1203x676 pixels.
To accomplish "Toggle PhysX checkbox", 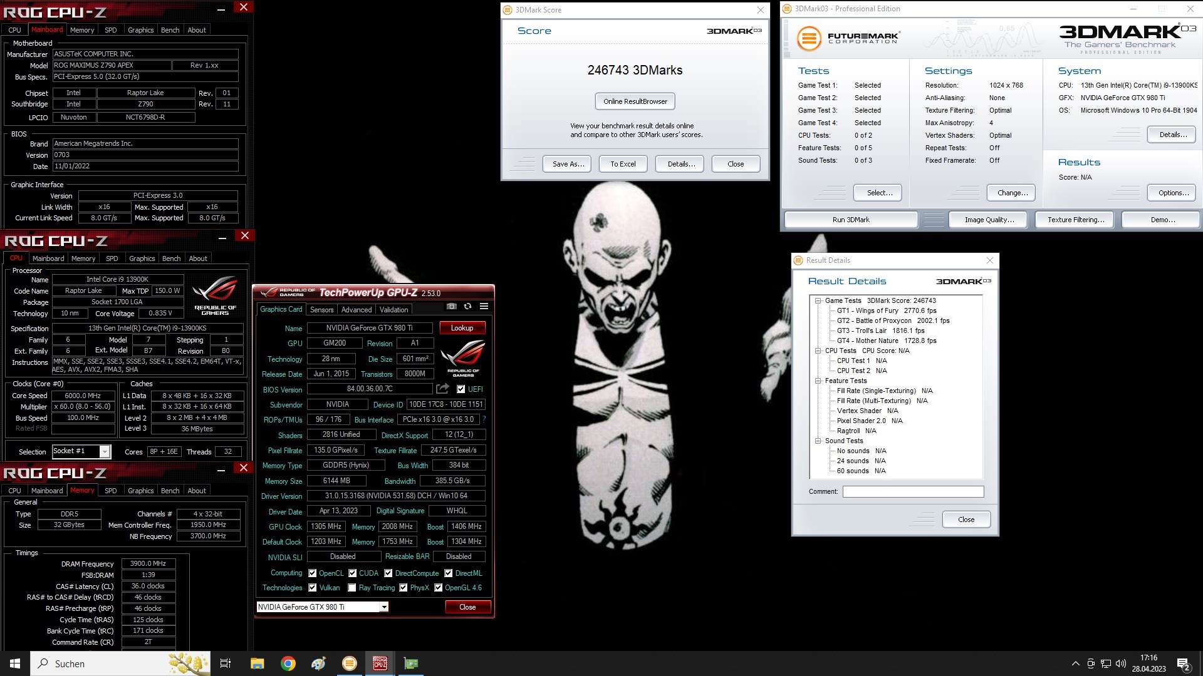I will [x=403, y=588].
